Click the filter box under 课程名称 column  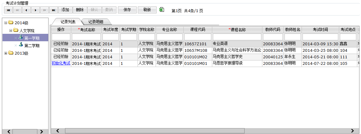[237, 37]
